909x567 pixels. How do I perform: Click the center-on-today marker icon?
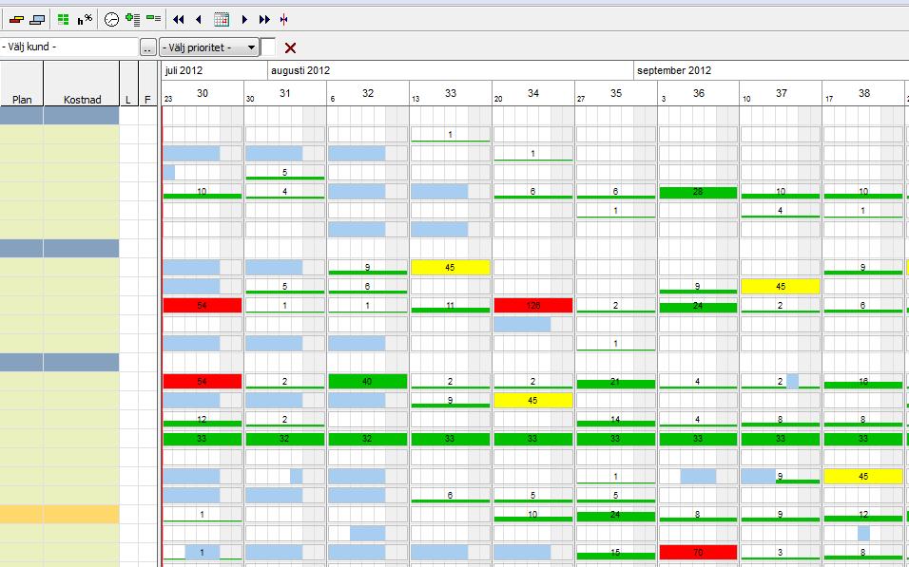pyautogui.click(x=283, y=20)
